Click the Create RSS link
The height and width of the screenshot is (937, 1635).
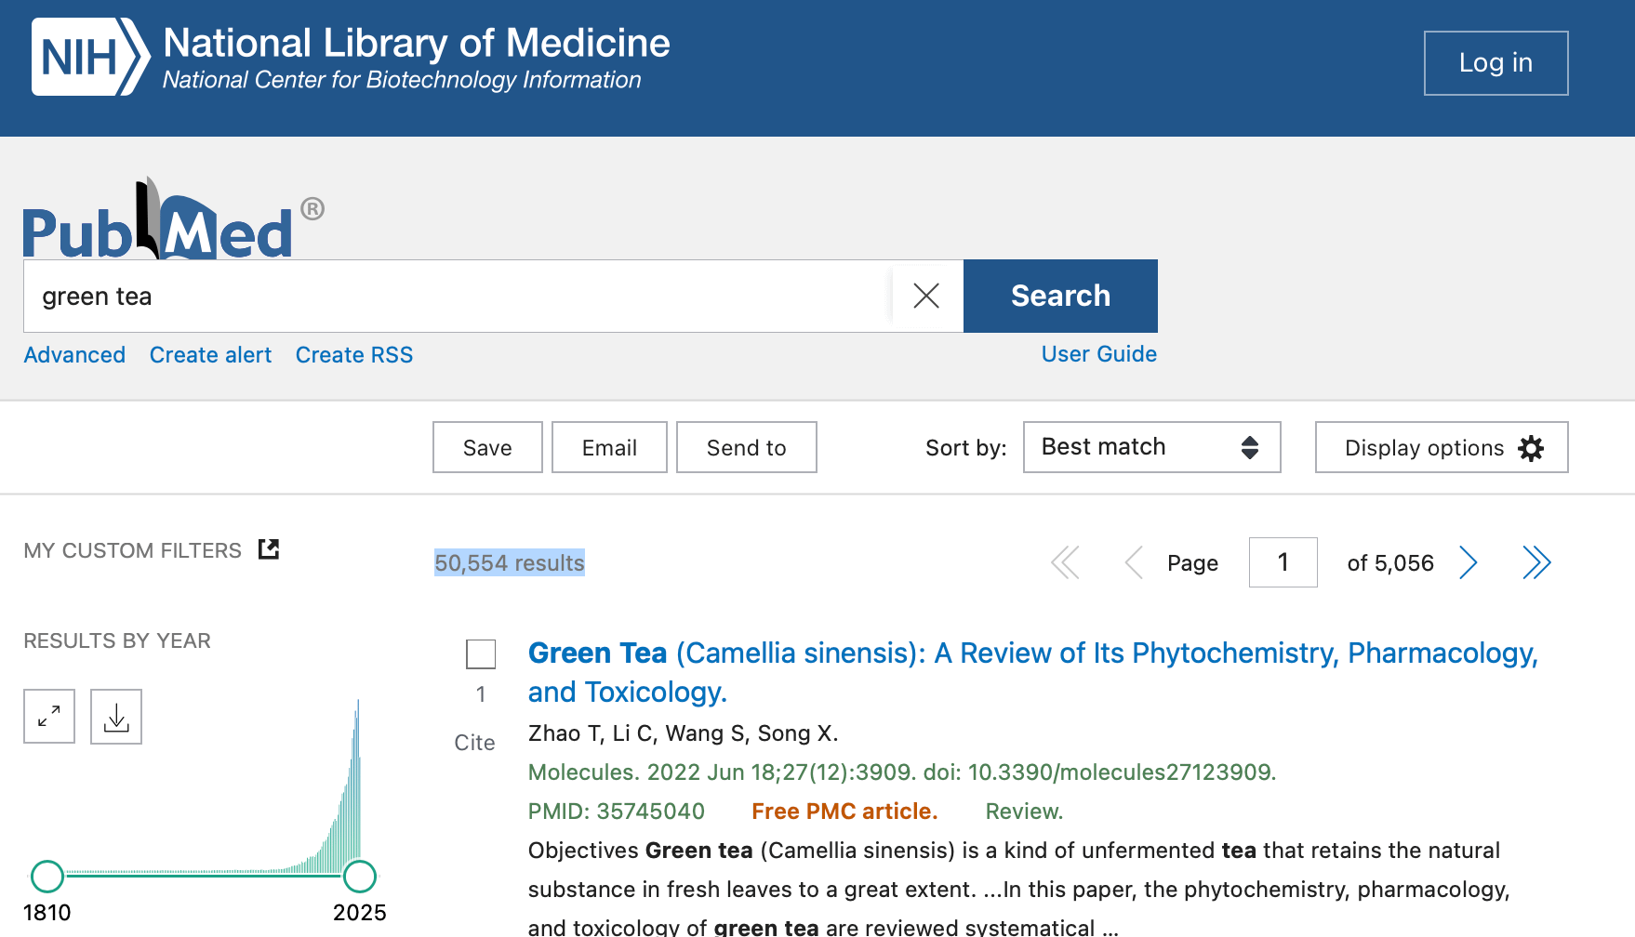[354, 355]
